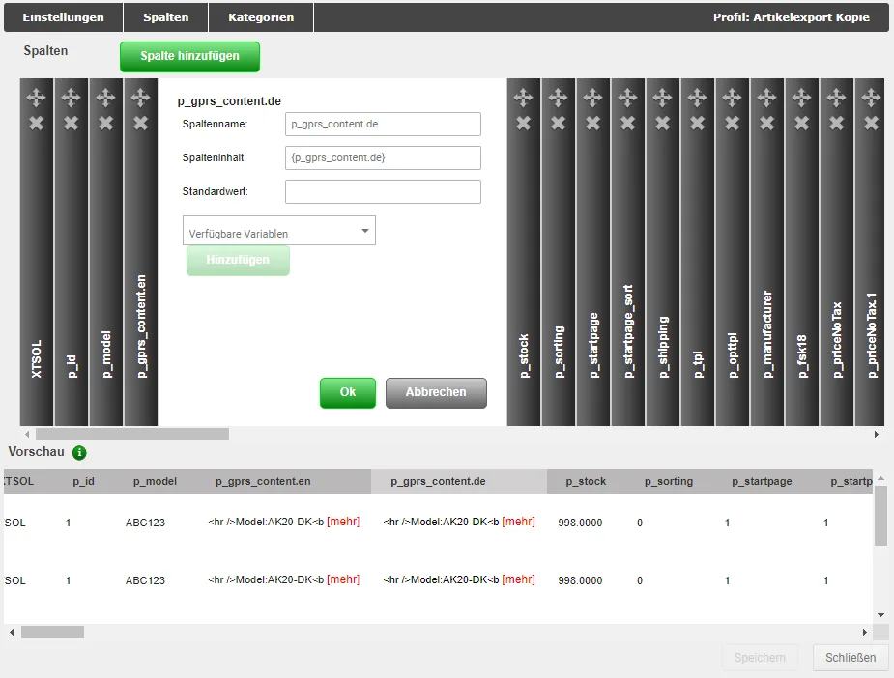Image resolution: width=894 pixels, height=678 pixels.
Task: Click the Spalte hinzufügen button
Action: pyautogui.click(x=189, y=56)
